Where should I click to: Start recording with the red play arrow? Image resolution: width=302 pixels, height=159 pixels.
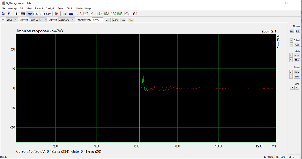click(57, 14)
